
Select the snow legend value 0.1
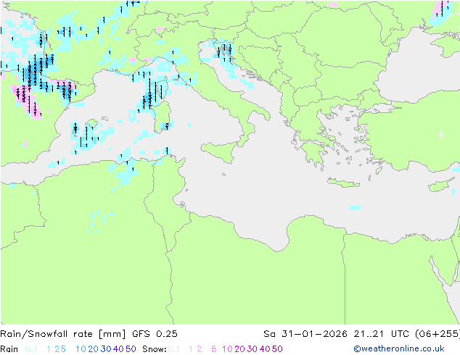pos(173,349)
